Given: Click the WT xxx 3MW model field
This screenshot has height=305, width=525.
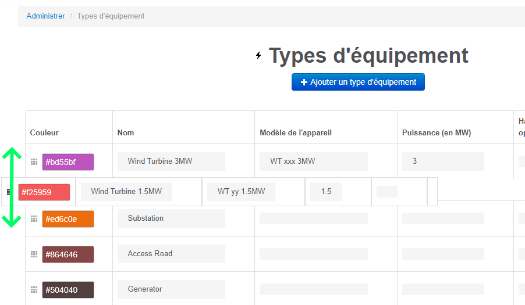Looking at the screenshot, I should point(314,161).
